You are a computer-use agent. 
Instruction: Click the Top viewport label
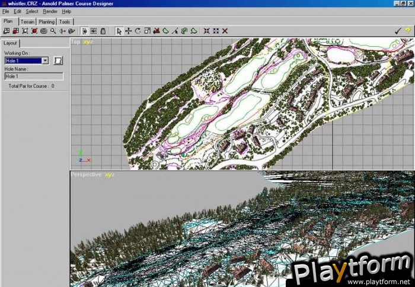[x=75, y=42]
